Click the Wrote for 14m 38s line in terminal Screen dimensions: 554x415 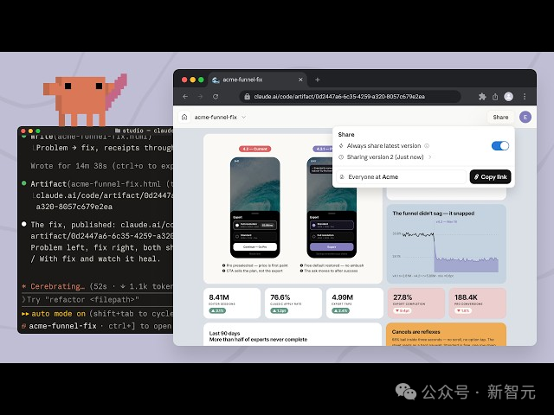coord(102,166)
